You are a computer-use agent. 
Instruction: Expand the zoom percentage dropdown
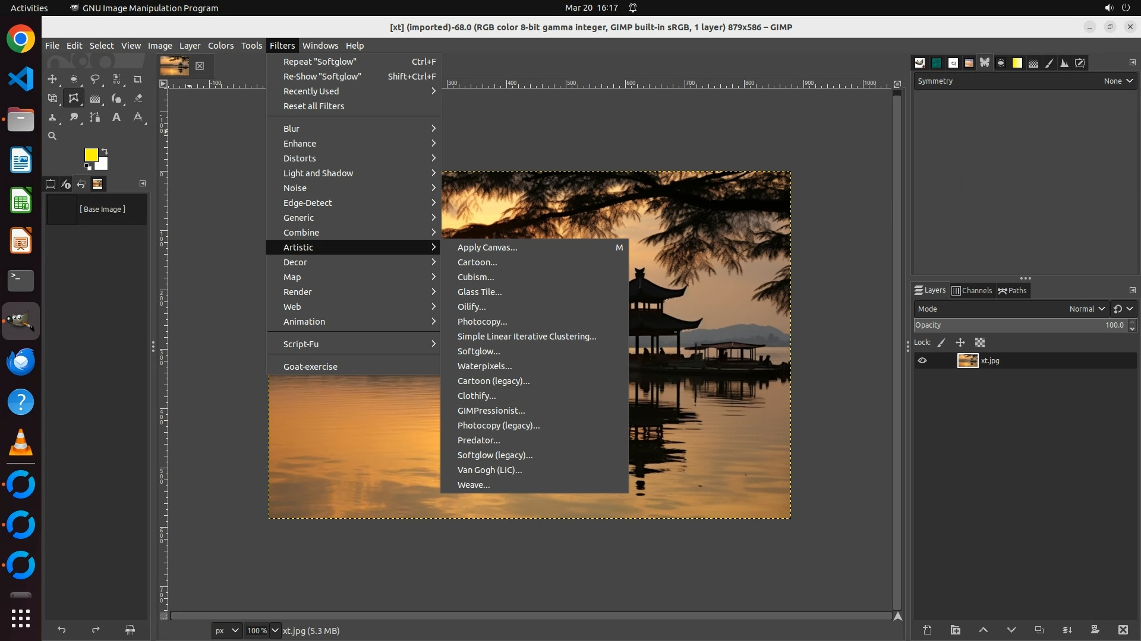[275, 630]
